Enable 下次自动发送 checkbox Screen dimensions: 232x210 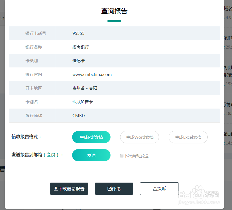click(x=122, y=156)
